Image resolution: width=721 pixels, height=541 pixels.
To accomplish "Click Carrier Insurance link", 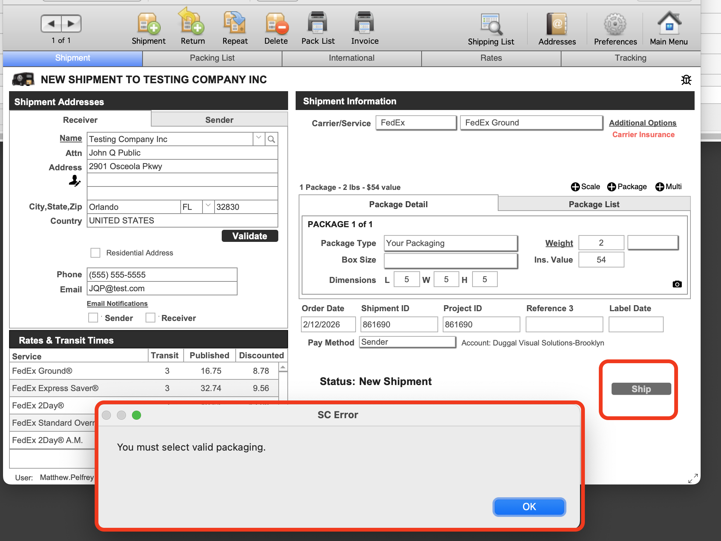I will [643, 134].
